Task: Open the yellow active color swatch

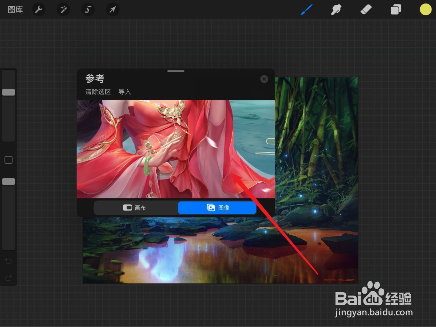Action: (426, 9)
